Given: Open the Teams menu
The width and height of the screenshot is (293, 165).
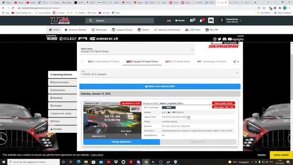Looking at the screenshot, I should click(143, 30).
